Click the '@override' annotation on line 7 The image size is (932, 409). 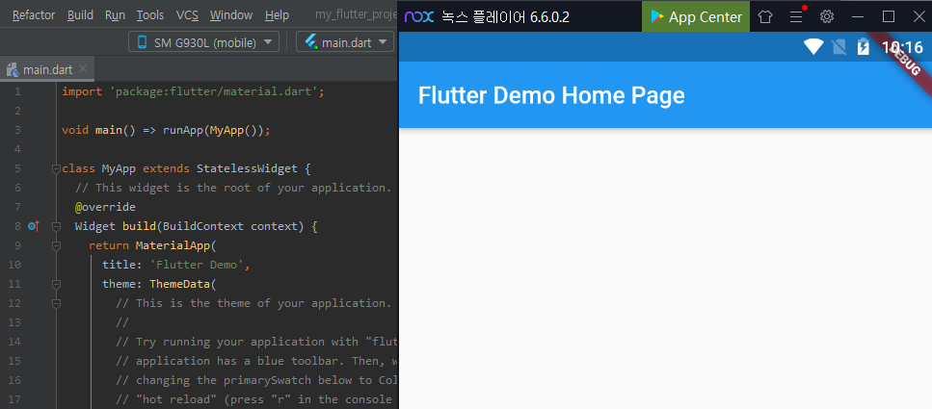(105, 207)
